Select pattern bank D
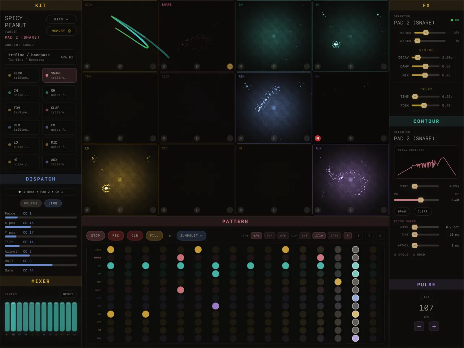 pos(380,236)
